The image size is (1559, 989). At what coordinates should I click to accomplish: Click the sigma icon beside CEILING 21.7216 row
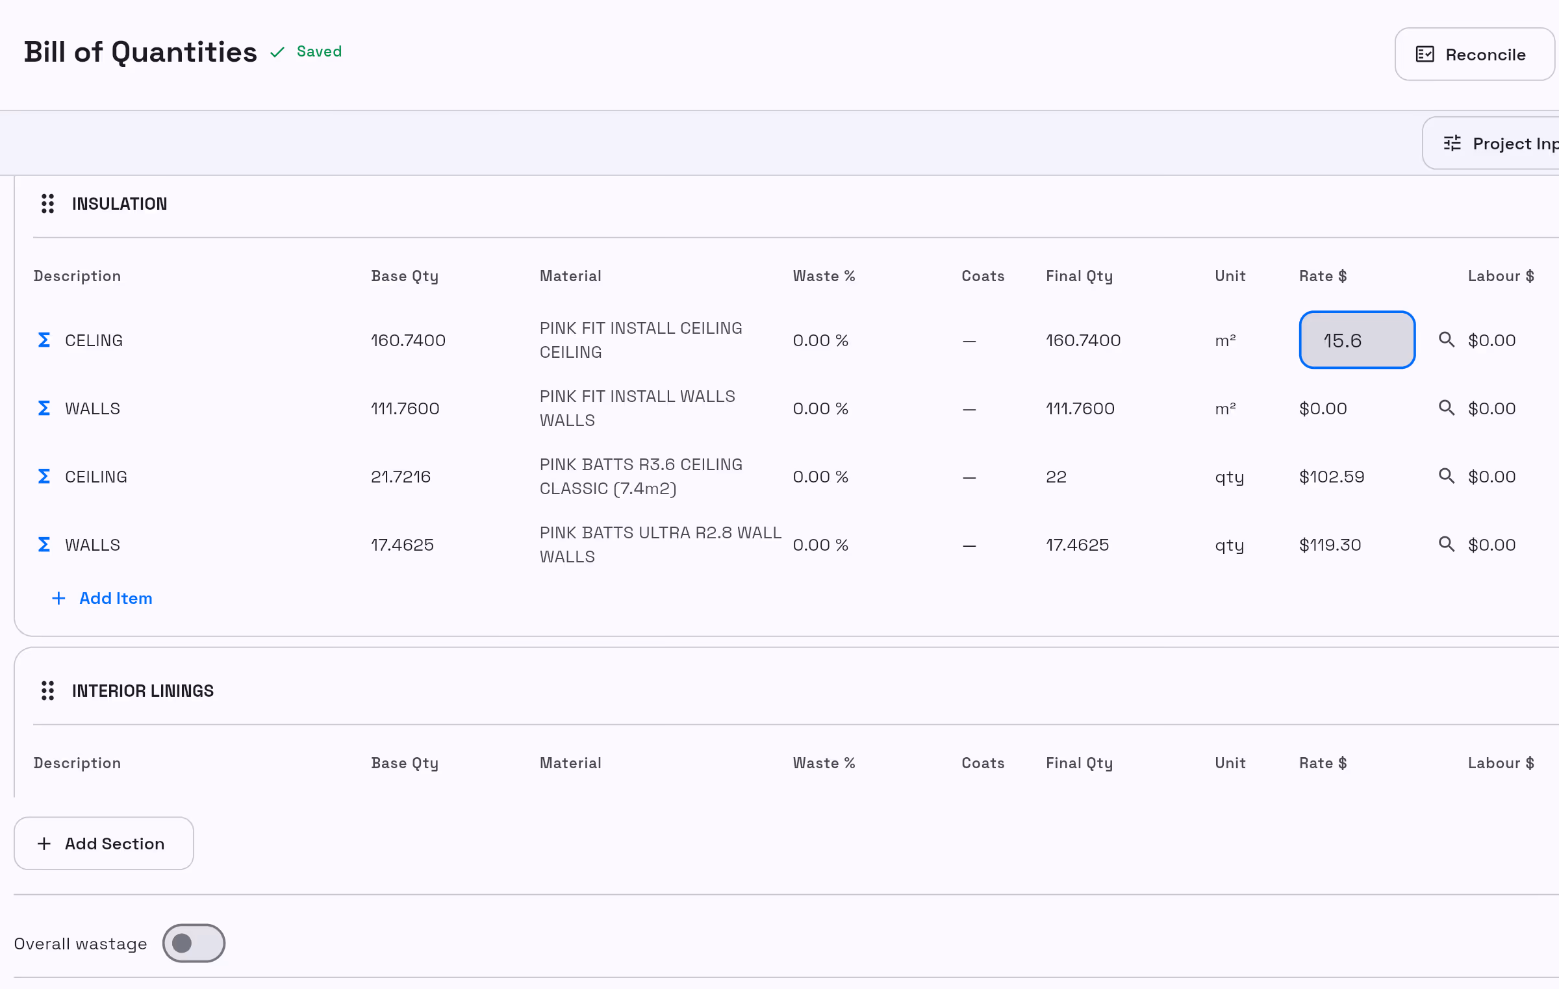(44, 477)
